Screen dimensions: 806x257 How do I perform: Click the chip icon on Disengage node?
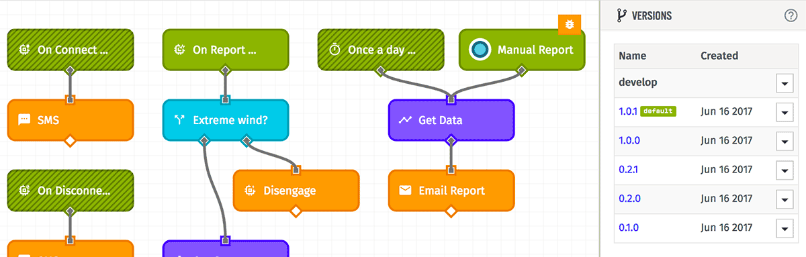[x=250, y=191]
